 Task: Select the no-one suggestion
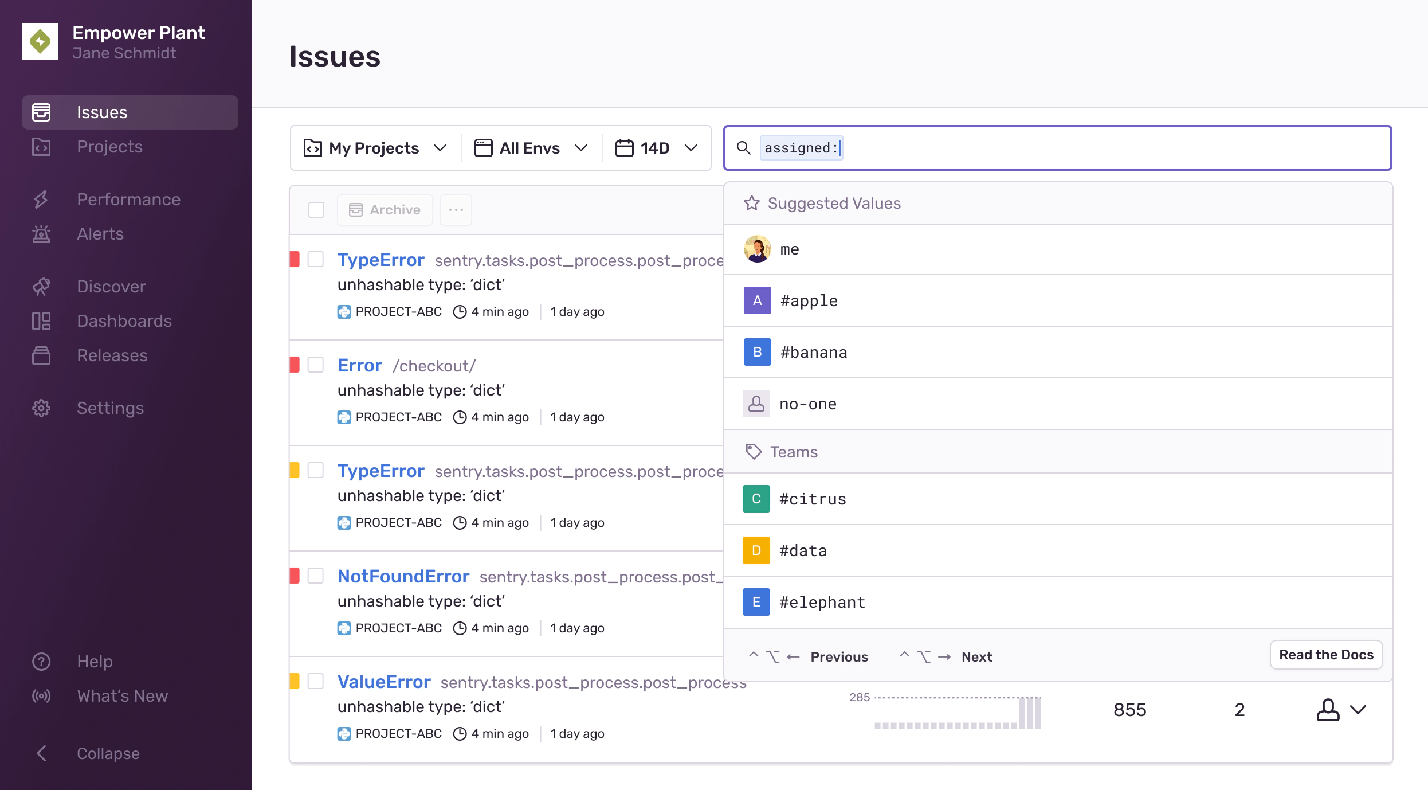(x=808, y=404)
